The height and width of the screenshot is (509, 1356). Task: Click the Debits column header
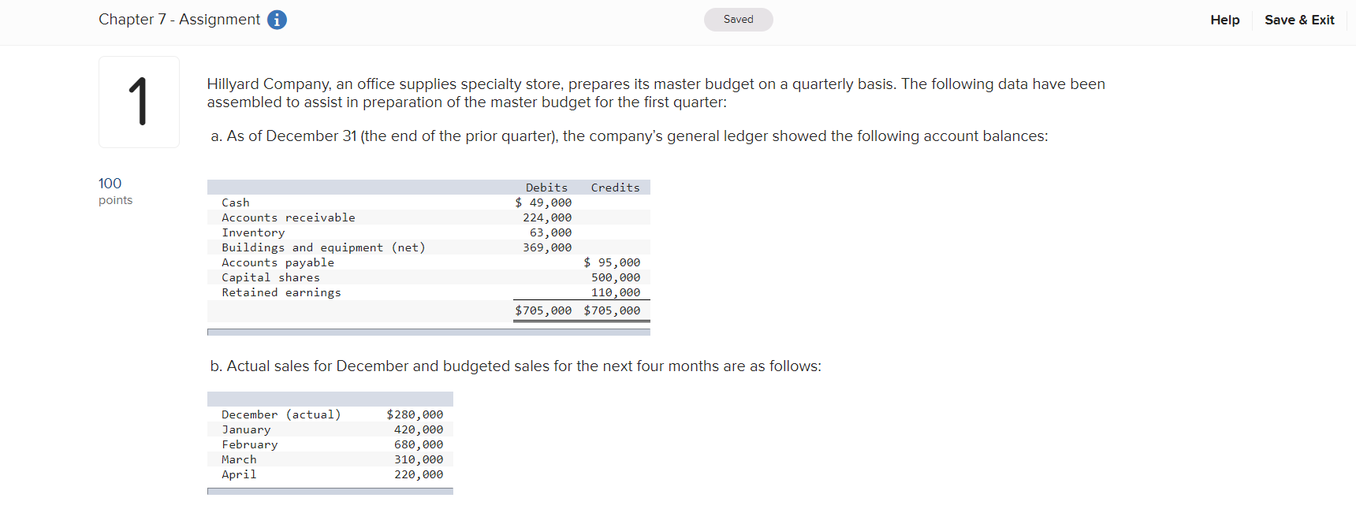pyautogui.click(x=546, y=188)
